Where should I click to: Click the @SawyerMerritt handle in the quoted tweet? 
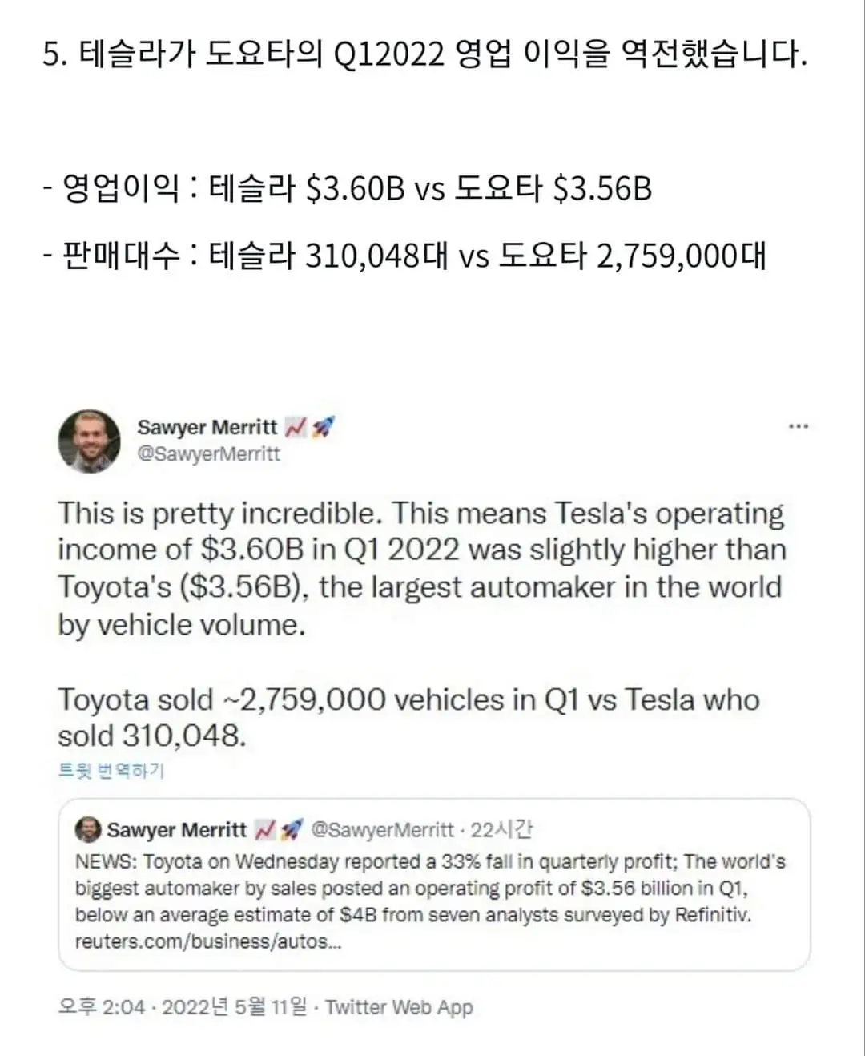pos(381,830)
